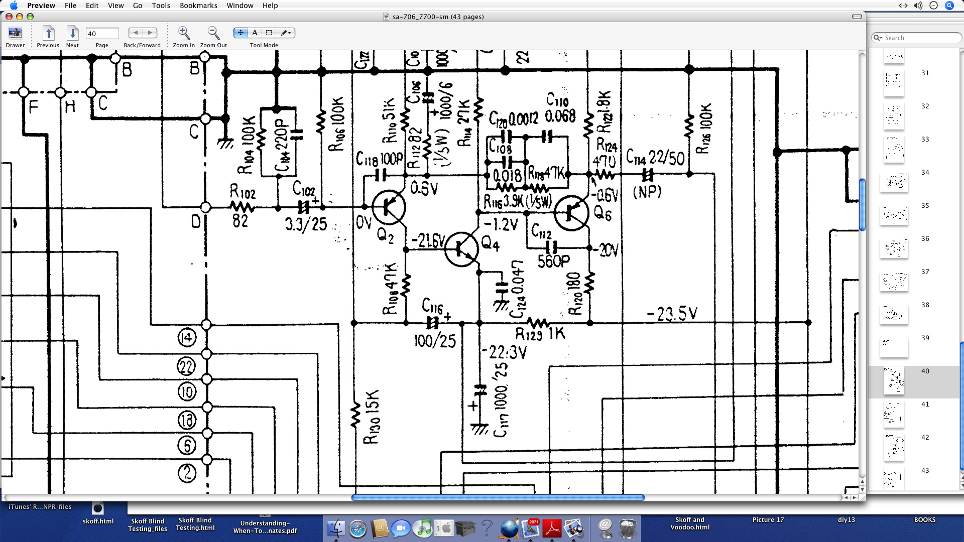Viewport: 964px width, 542px height.
Task: Open Safari in the Dock
Action: tap(358, 528)
